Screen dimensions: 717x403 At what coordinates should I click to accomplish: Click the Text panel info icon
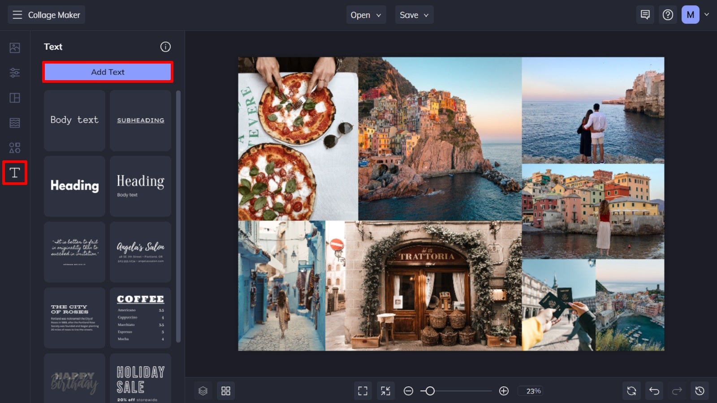(165, 47)
